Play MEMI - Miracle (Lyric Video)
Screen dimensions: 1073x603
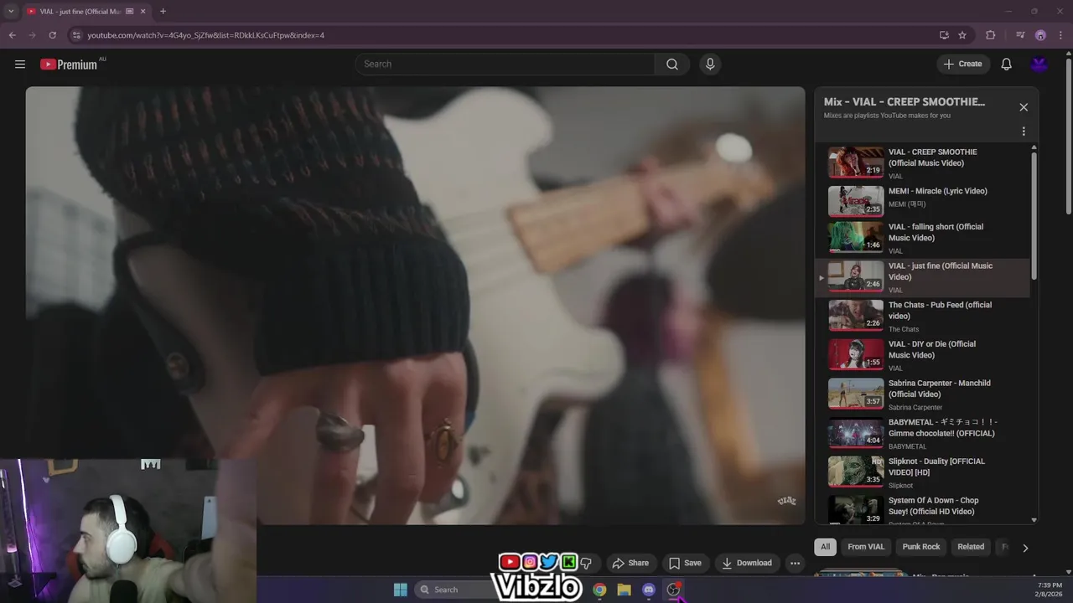922,201
